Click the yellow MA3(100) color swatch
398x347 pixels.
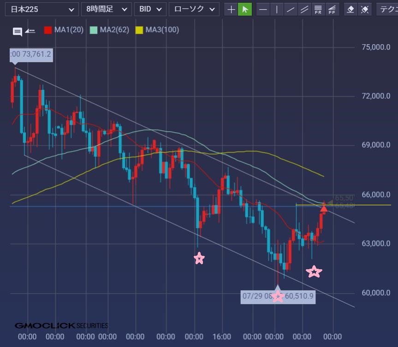pyautogui.click(x=139, y=30)
